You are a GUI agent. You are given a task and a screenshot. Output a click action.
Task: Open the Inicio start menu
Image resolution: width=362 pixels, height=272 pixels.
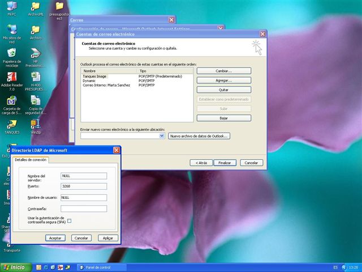click(16, 267)
